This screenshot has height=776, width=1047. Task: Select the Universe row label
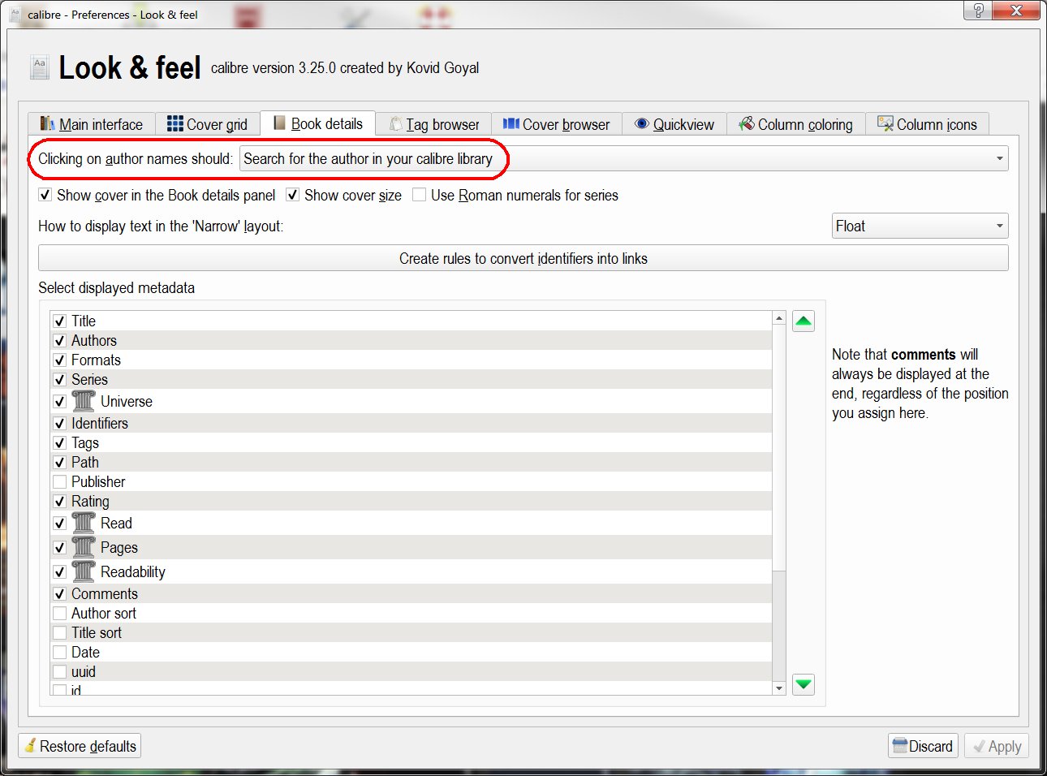click(127, 401)
